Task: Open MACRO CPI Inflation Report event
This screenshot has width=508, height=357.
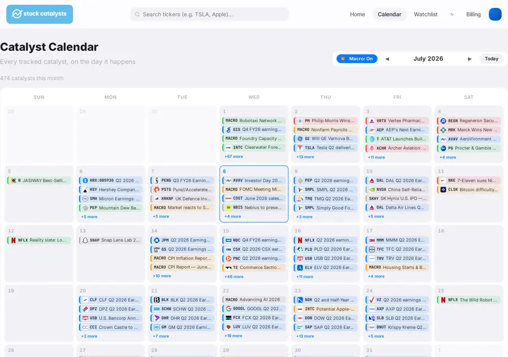Action: click(182, 258)
